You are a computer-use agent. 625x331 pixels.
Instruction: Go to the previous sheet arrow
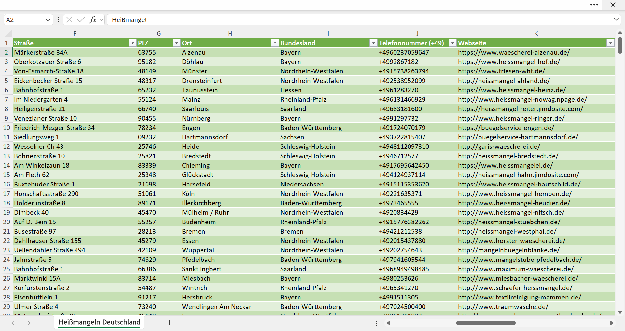point(13,323)
